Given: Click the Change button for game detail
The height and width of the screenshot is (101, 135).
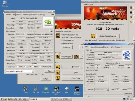Looking at the screenshot, I should coord(46,79).
